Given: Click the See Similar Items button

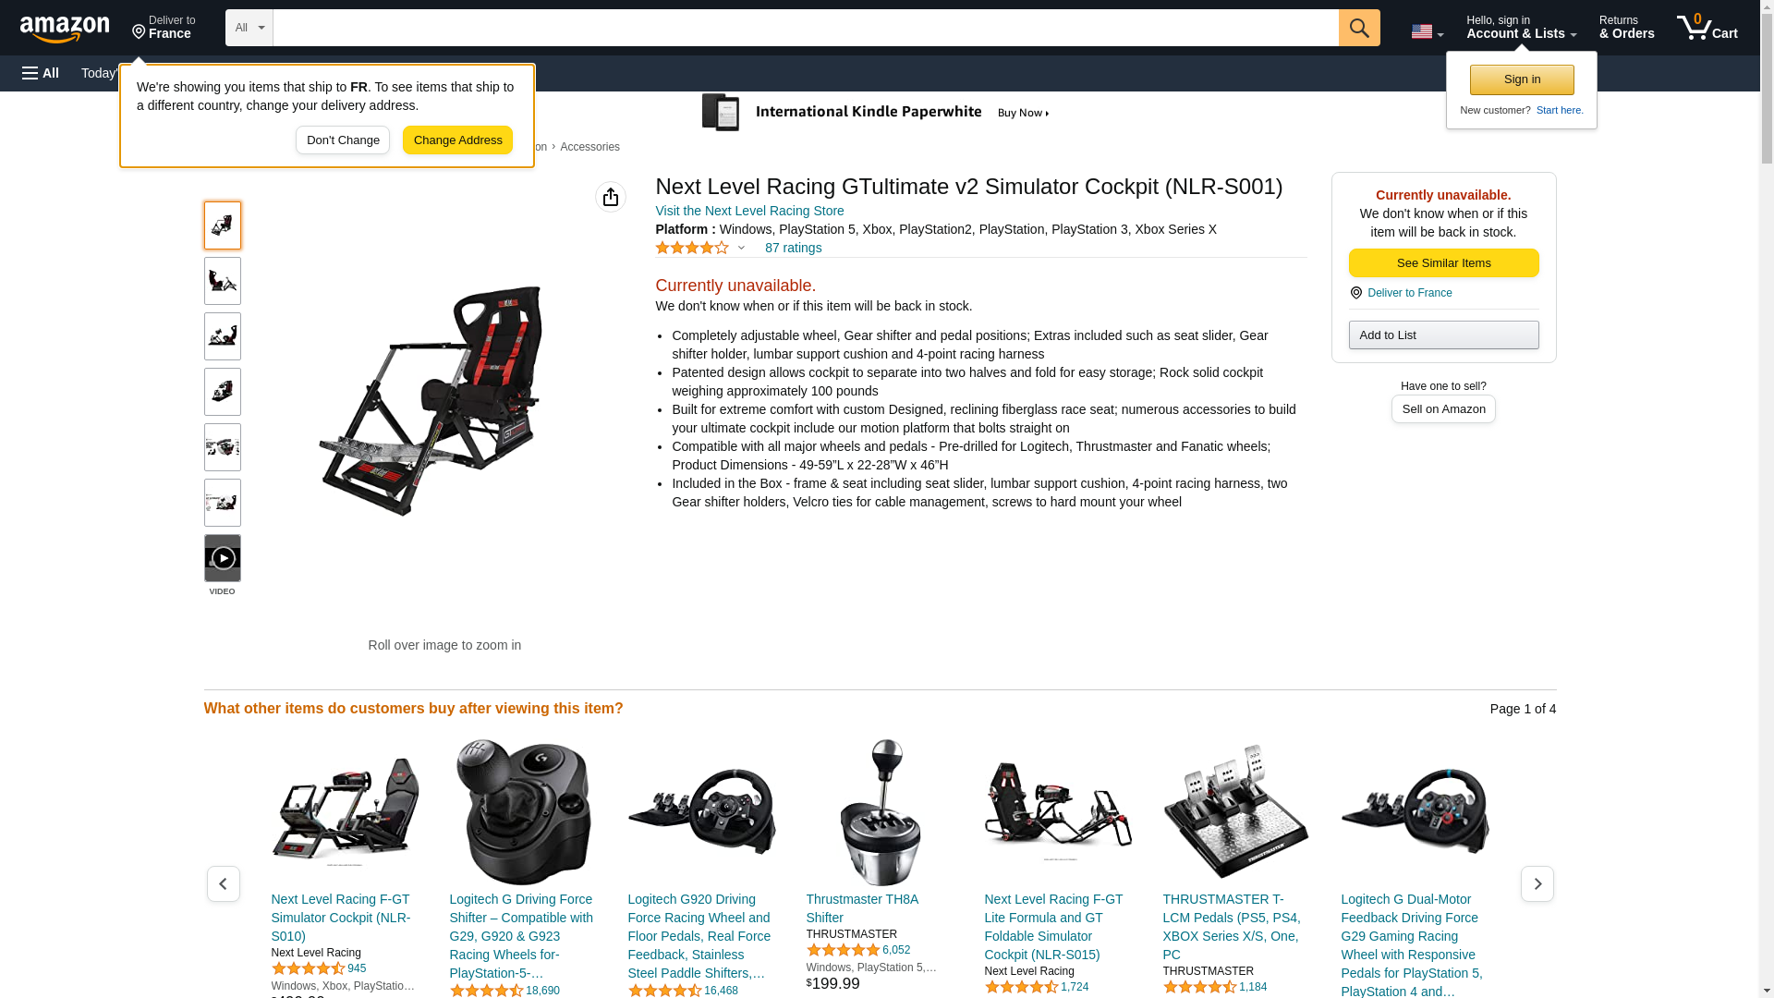Looking at the screenshot, I should click(x=1443, y=263).
